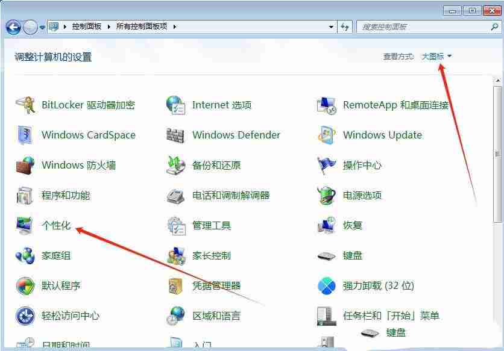Click the back navigation arrow
This screenshot has height=351, width=504.
(13, 26)
